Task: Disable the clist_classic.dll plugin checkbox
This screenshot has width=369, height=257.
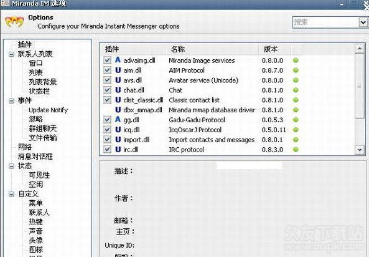Action: 107,100
